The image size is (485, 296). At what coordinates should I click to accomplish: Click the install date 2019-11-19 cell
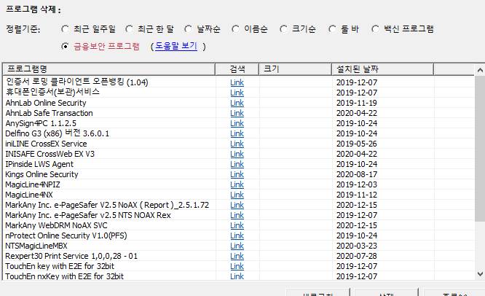click(x=357, y=103)
